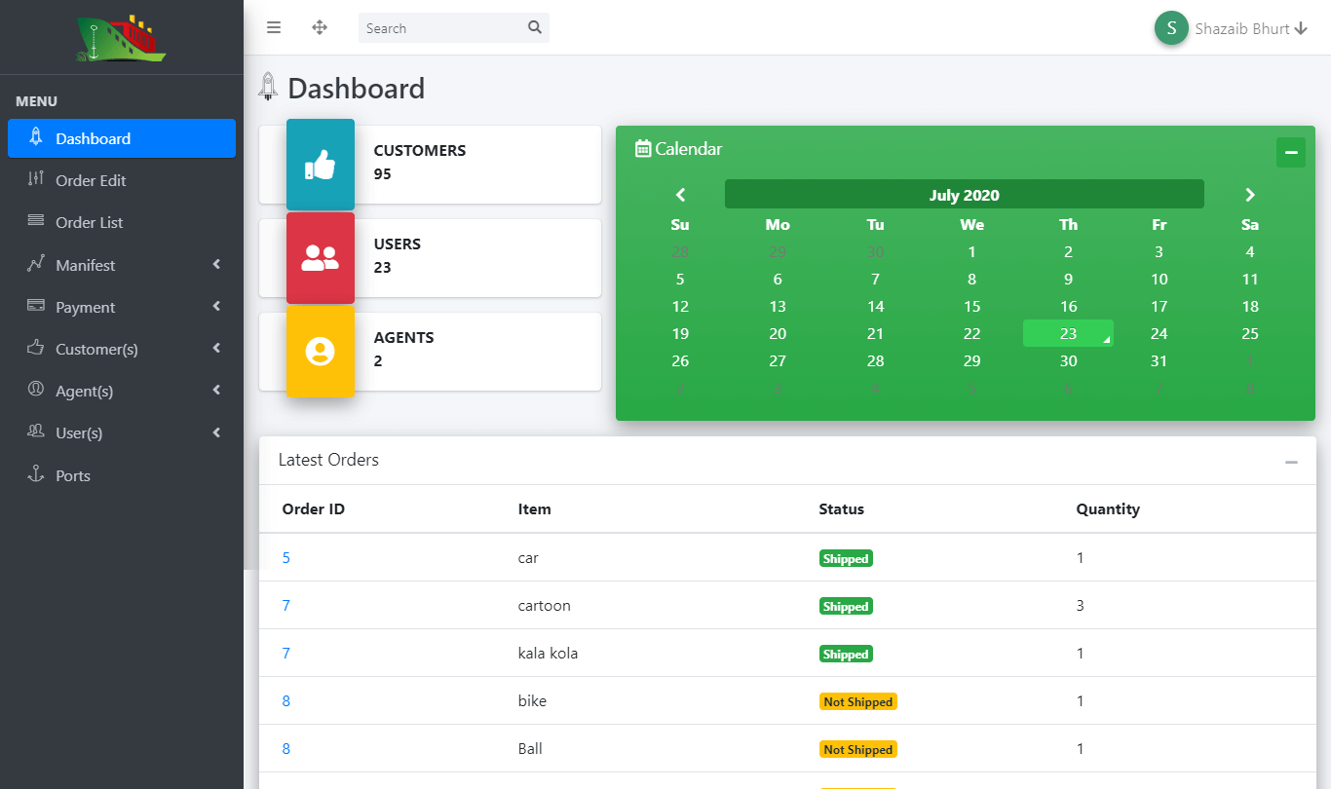The height and width of the screenshot is (789, 1331).
Task: Click the Status column header
Action: [x=842, y=509]
